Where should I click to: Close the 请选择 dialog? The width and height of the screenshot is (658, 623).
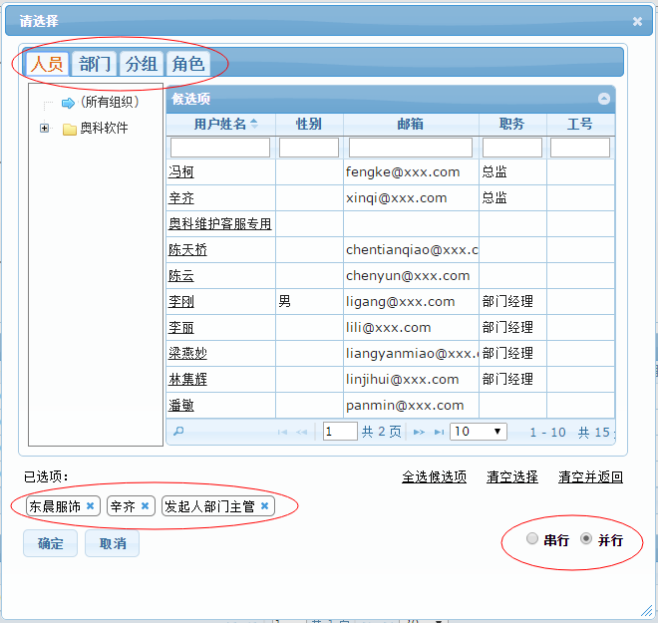tap(637, 21)
